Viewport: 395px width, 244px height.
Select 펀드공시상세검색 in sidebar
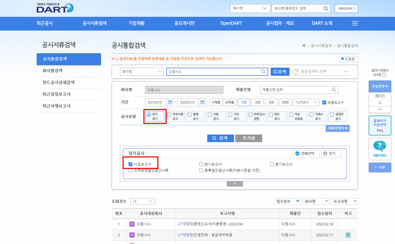point(69,82)
